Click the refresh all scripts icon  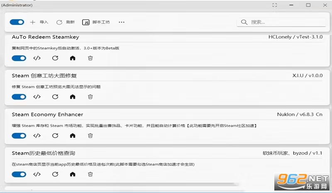(59, 22)
